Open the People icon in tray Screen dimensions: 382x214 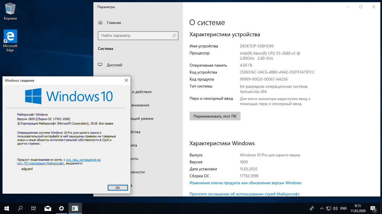point(312,208)
